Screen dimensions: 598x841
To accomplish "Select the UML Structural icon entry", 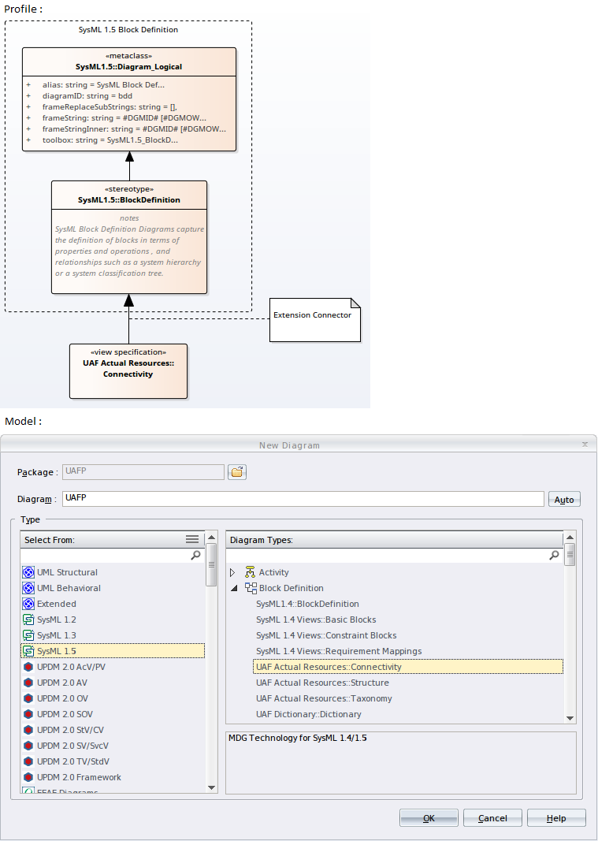I will tap(28, 572).
